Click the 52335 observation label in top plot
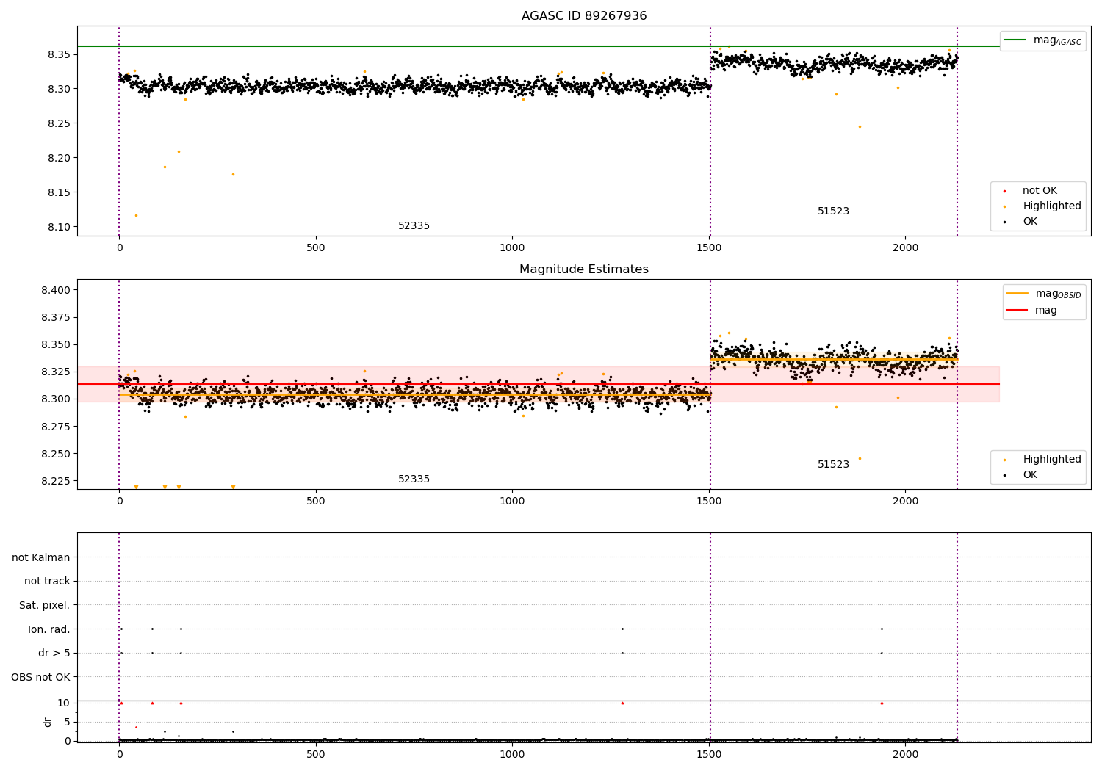 (x=414, y=226)
